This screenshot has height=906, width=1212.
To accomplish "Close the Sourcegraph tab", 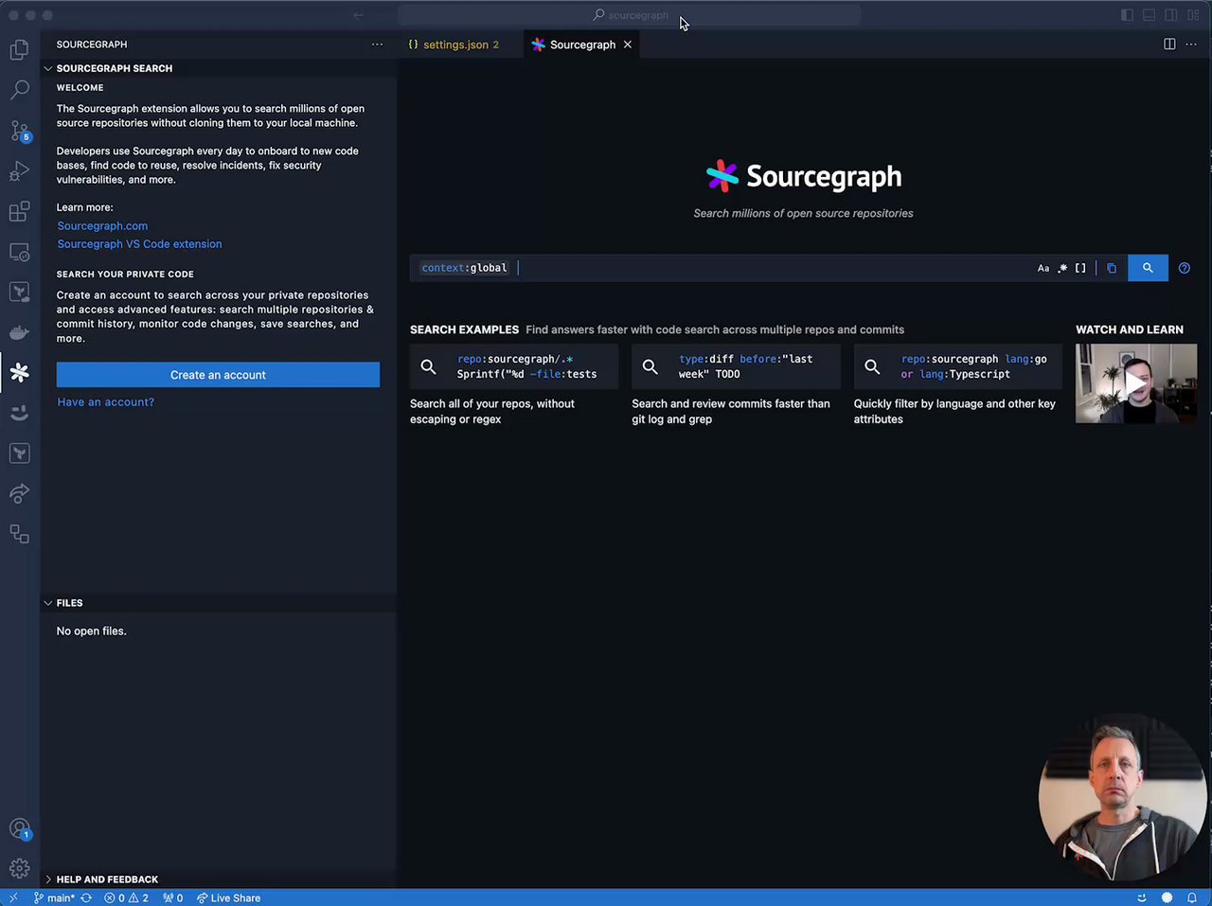I will (x=627, y=44).
